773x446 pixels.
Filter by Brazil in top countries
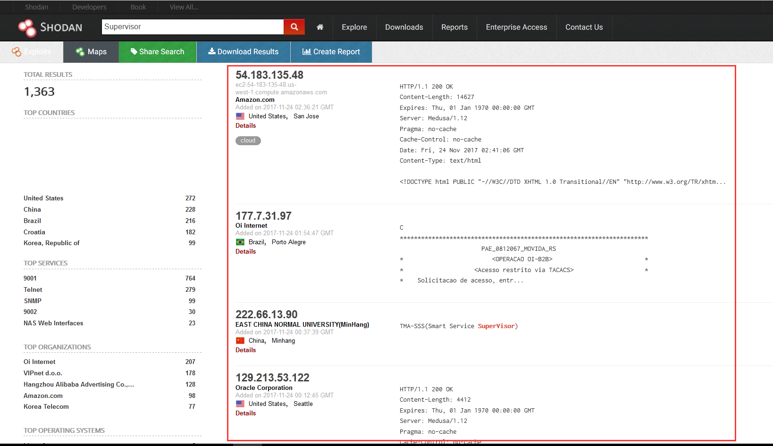tap(32, 221)
